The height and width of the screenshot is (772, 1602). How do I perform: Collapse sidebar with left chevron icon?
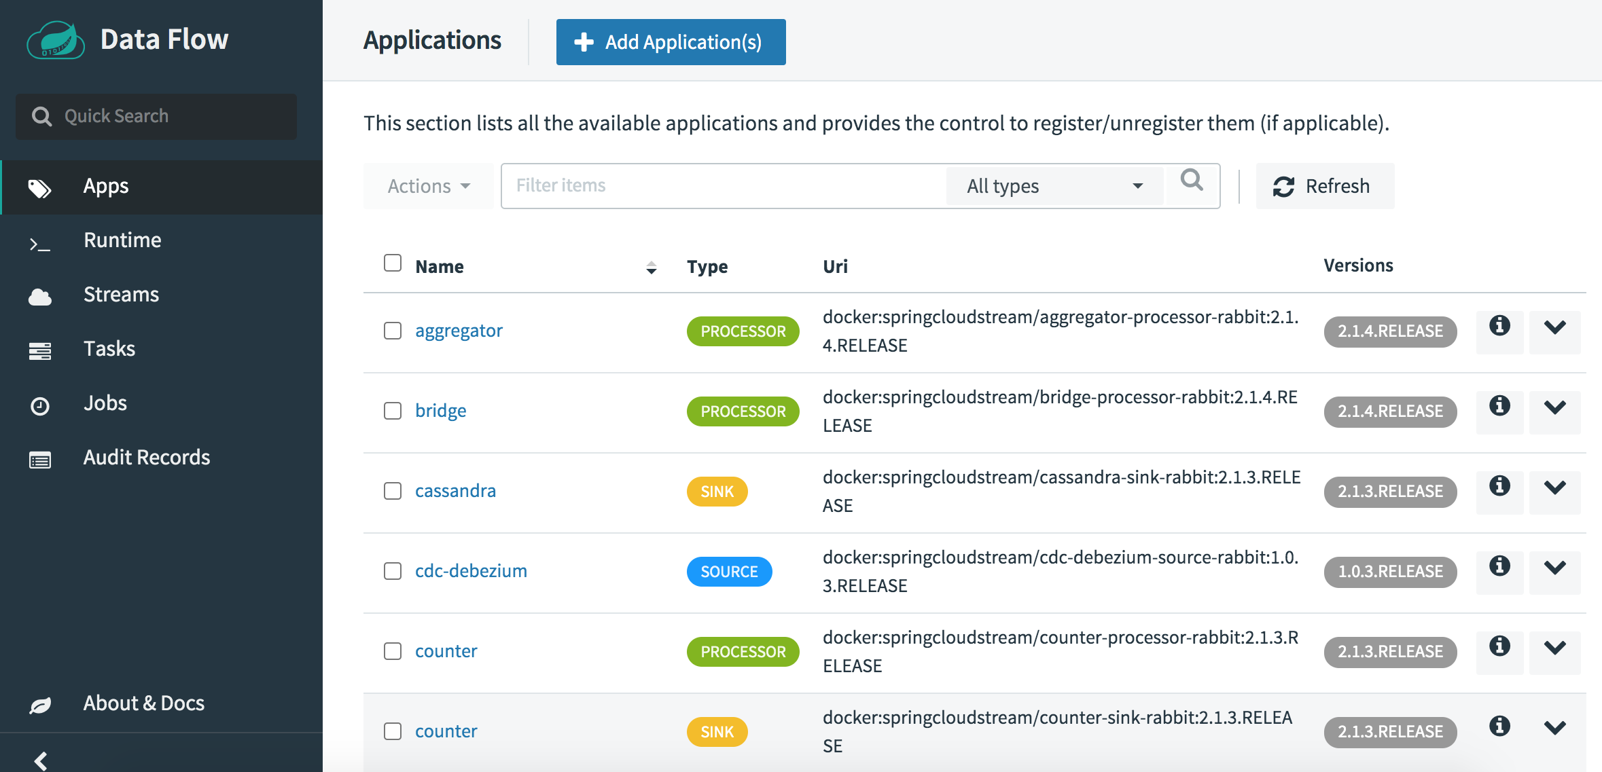41,760
